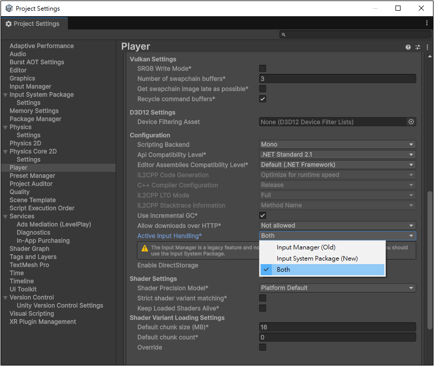Screen dimensions: 434x366
Task: Open the Project Settings tab kebab menu
Action: 427,23
